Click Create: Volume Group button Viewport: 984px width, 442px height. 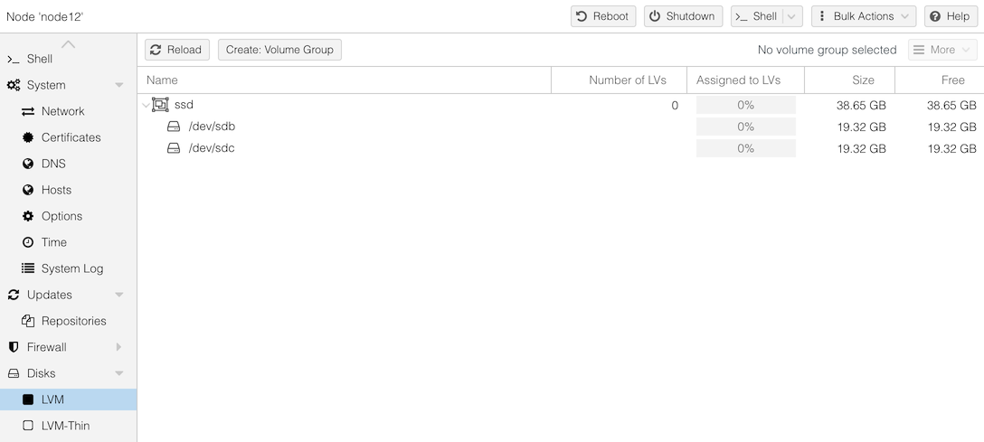(x=279, y=50)
